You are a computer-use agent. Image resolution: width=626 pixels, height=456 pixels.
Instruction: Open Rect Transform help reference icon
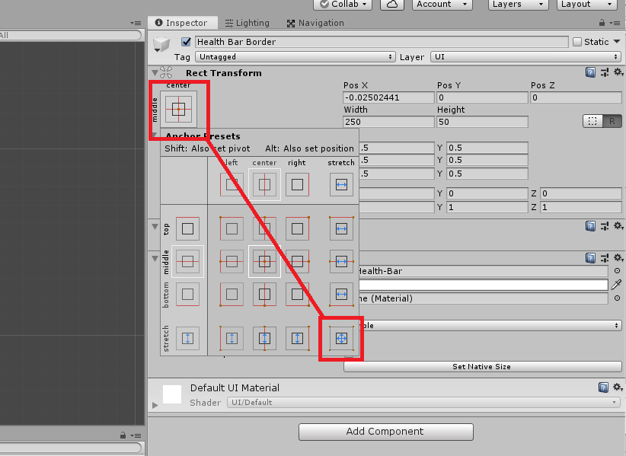pos(590,72)
